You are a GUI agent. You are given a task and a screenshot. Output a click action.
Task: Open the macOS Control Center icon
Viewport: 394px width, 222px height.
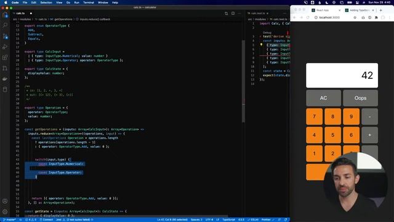[x=357, y=2]
